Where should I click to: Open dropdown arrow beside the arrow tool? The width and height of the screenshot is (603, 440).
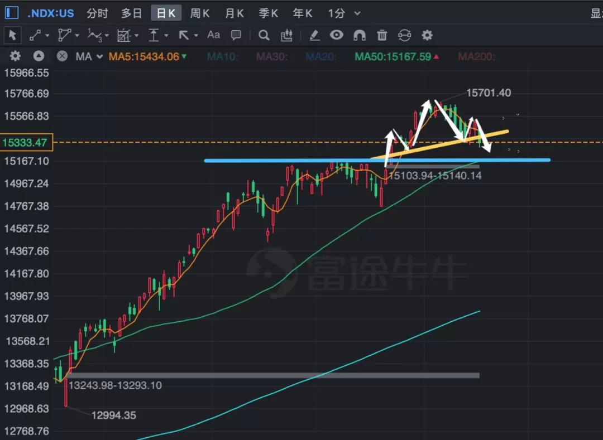[x=196, y=36]
